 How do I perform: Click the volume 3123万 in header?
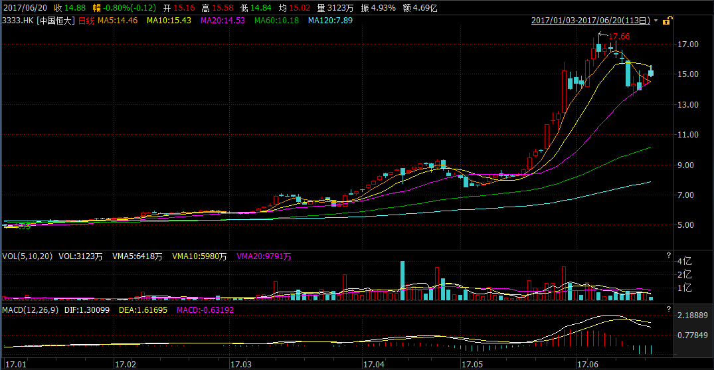pos(341,8)
